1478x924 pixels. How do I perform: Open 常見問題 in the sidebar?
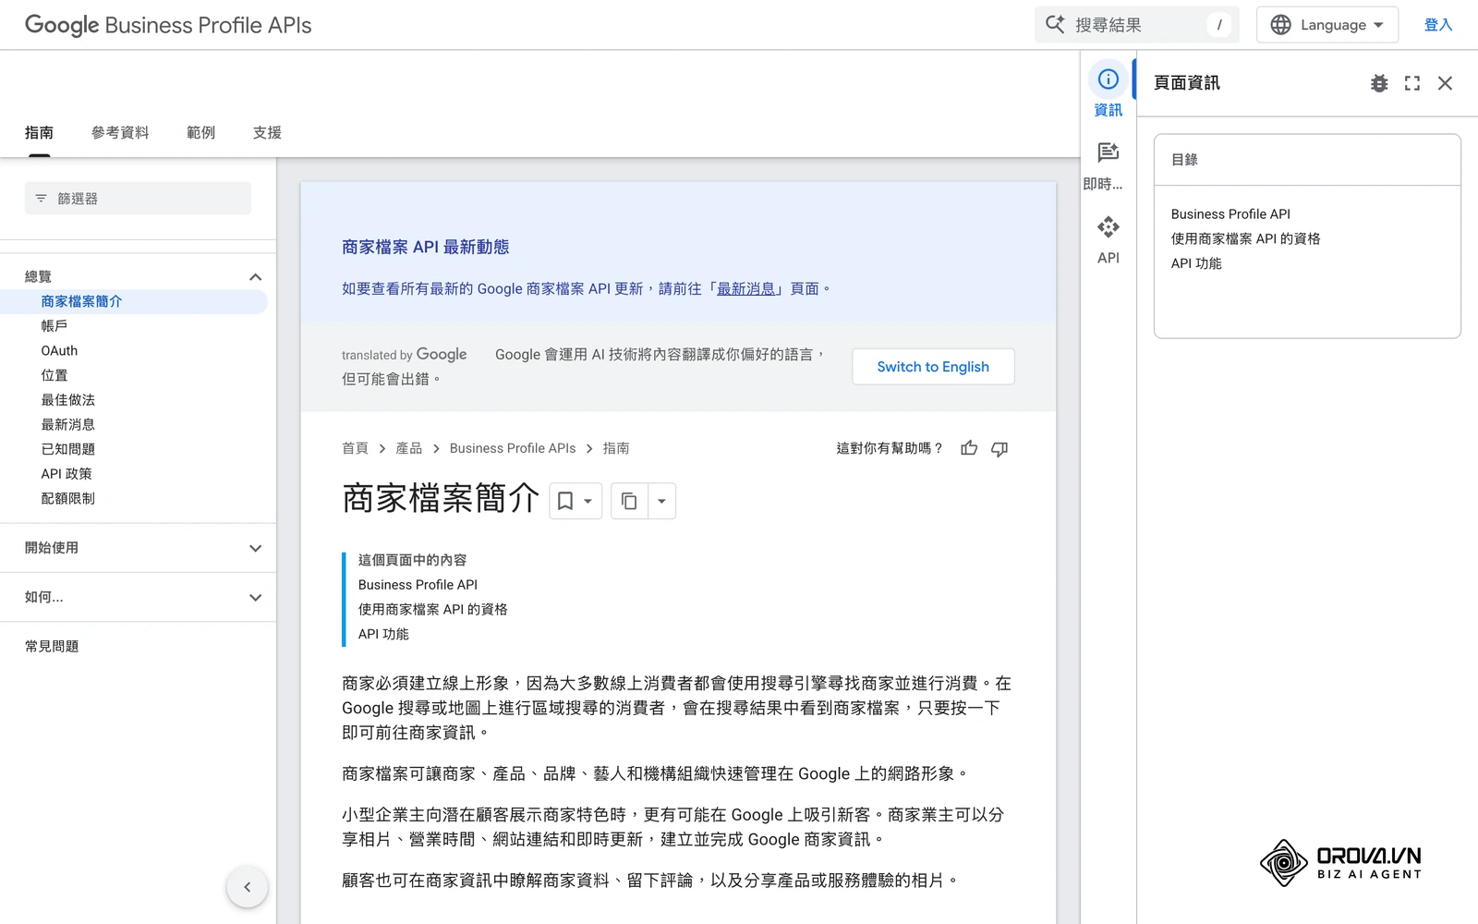point(52,647)
